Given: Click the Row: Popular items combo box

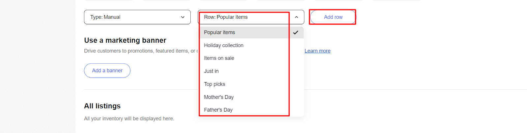Looking at the screenshot, I should [244, 17].
